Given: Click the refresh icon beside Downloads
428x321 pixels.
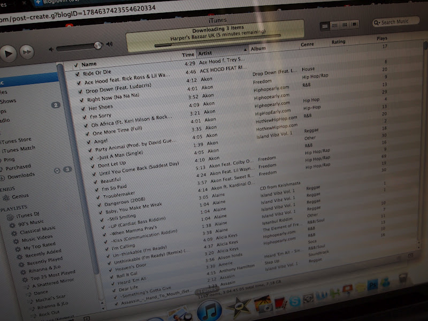Looking at the screenshot, I should (57, 171).
